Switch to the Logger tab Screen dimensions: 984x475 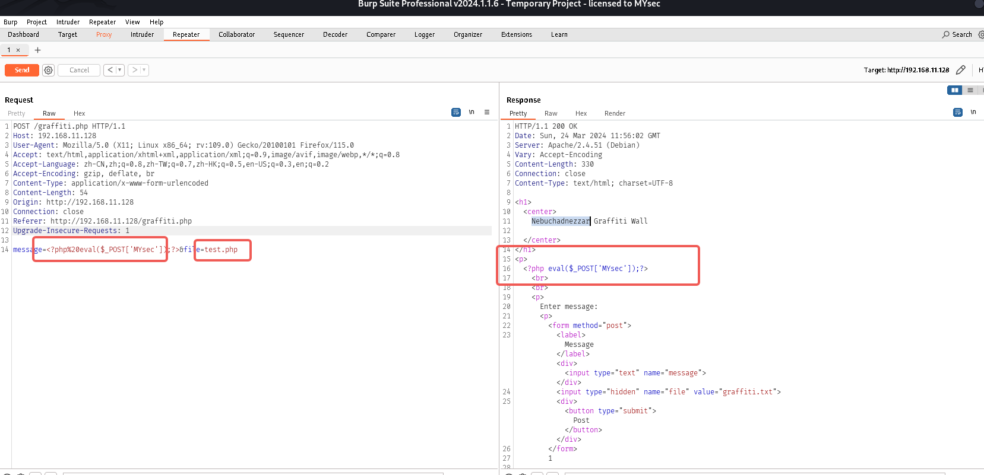click(425, 34)
